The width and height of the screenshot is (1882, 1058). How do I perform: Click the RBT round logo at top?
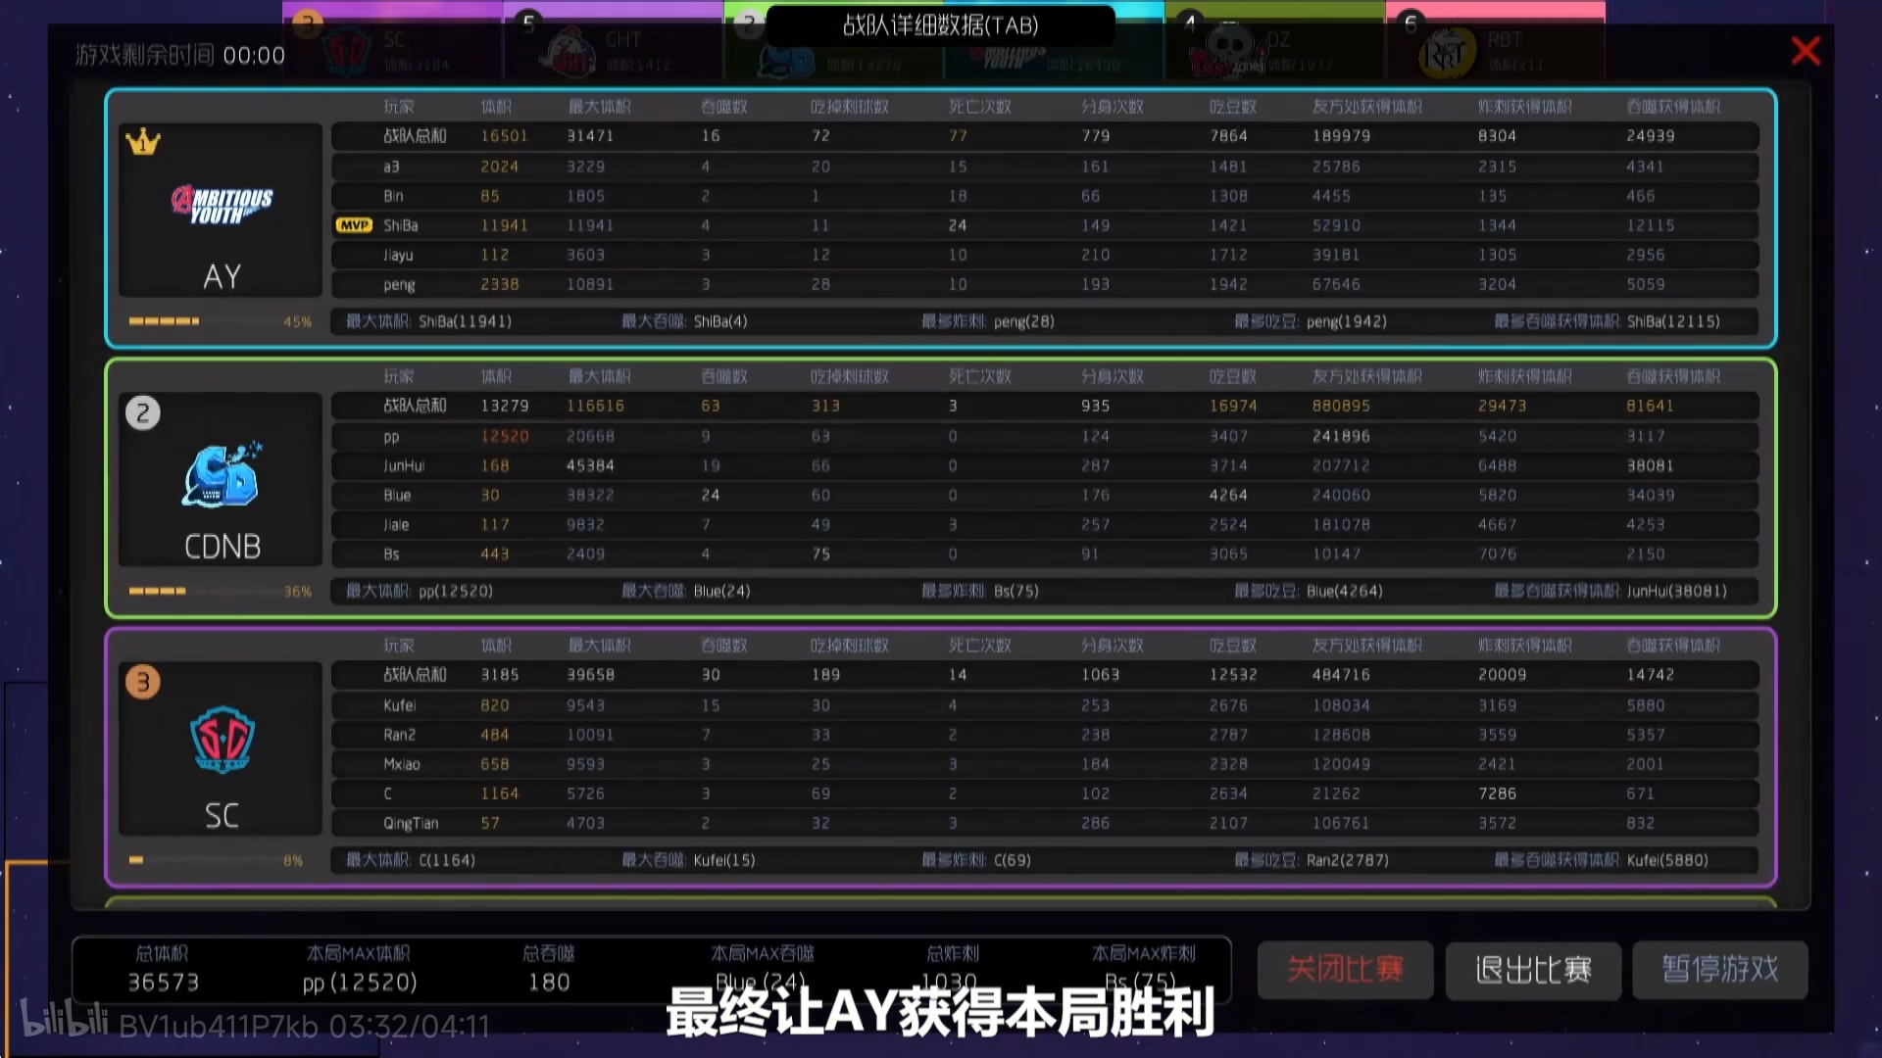click(1447, 53)
